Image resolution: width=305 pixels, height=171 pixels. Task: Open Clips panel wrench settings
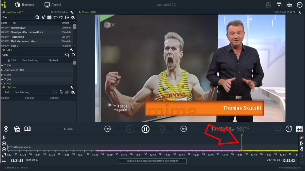tap(72, 50)
